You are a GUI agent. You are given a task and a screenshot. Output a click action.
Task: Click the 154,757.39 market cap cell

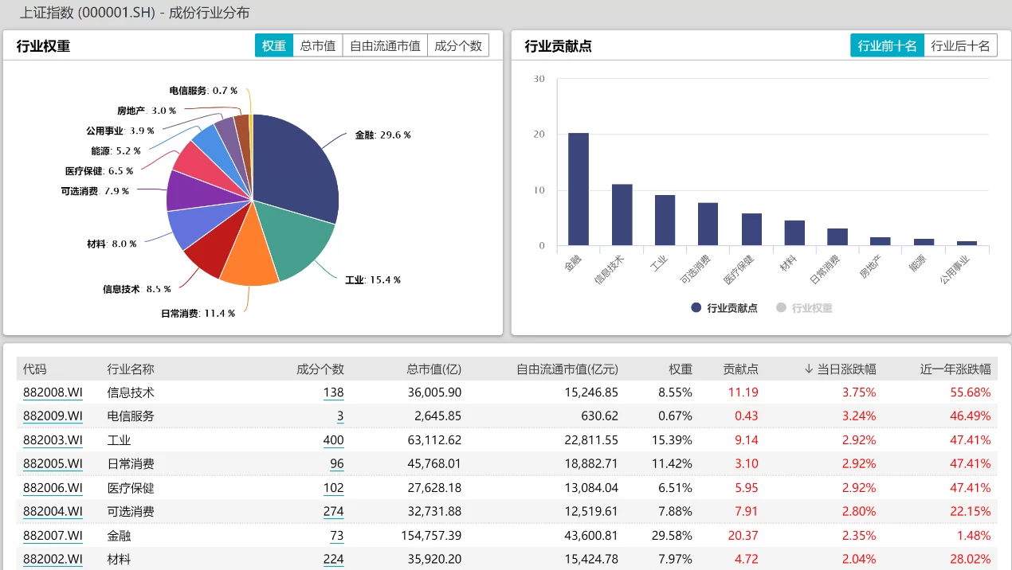[x=431, y=536]
